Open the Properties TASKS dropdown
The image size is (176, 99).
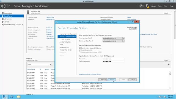(167, 13)
